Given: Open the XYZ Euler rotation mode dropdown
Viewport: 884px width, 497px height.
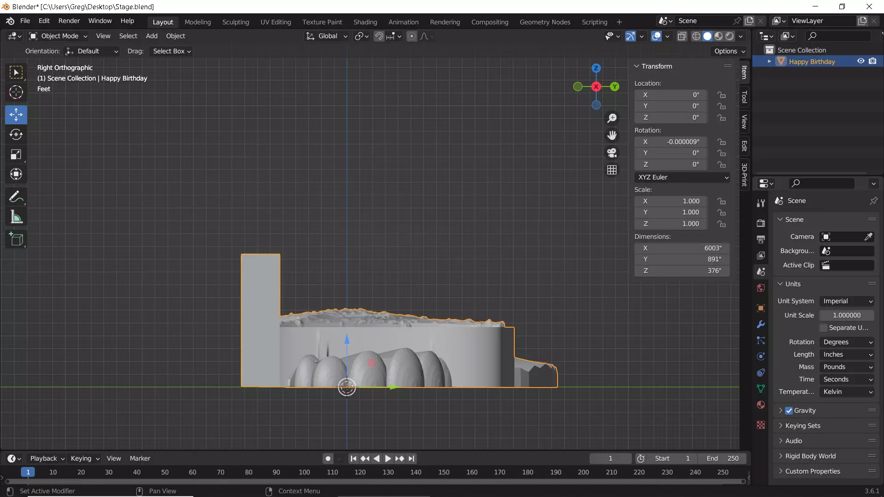Looking at the screenshot, I should click(682, 177).
